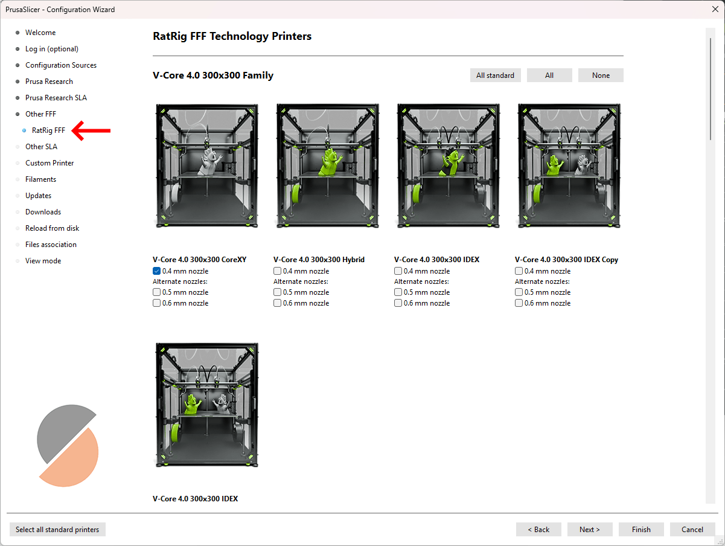
Task: Proceed with the Next > button
Action: 590,530
